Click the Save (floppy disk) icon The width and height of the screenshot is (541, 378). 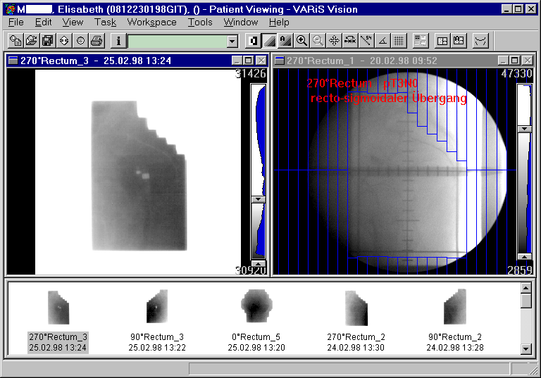47,41
